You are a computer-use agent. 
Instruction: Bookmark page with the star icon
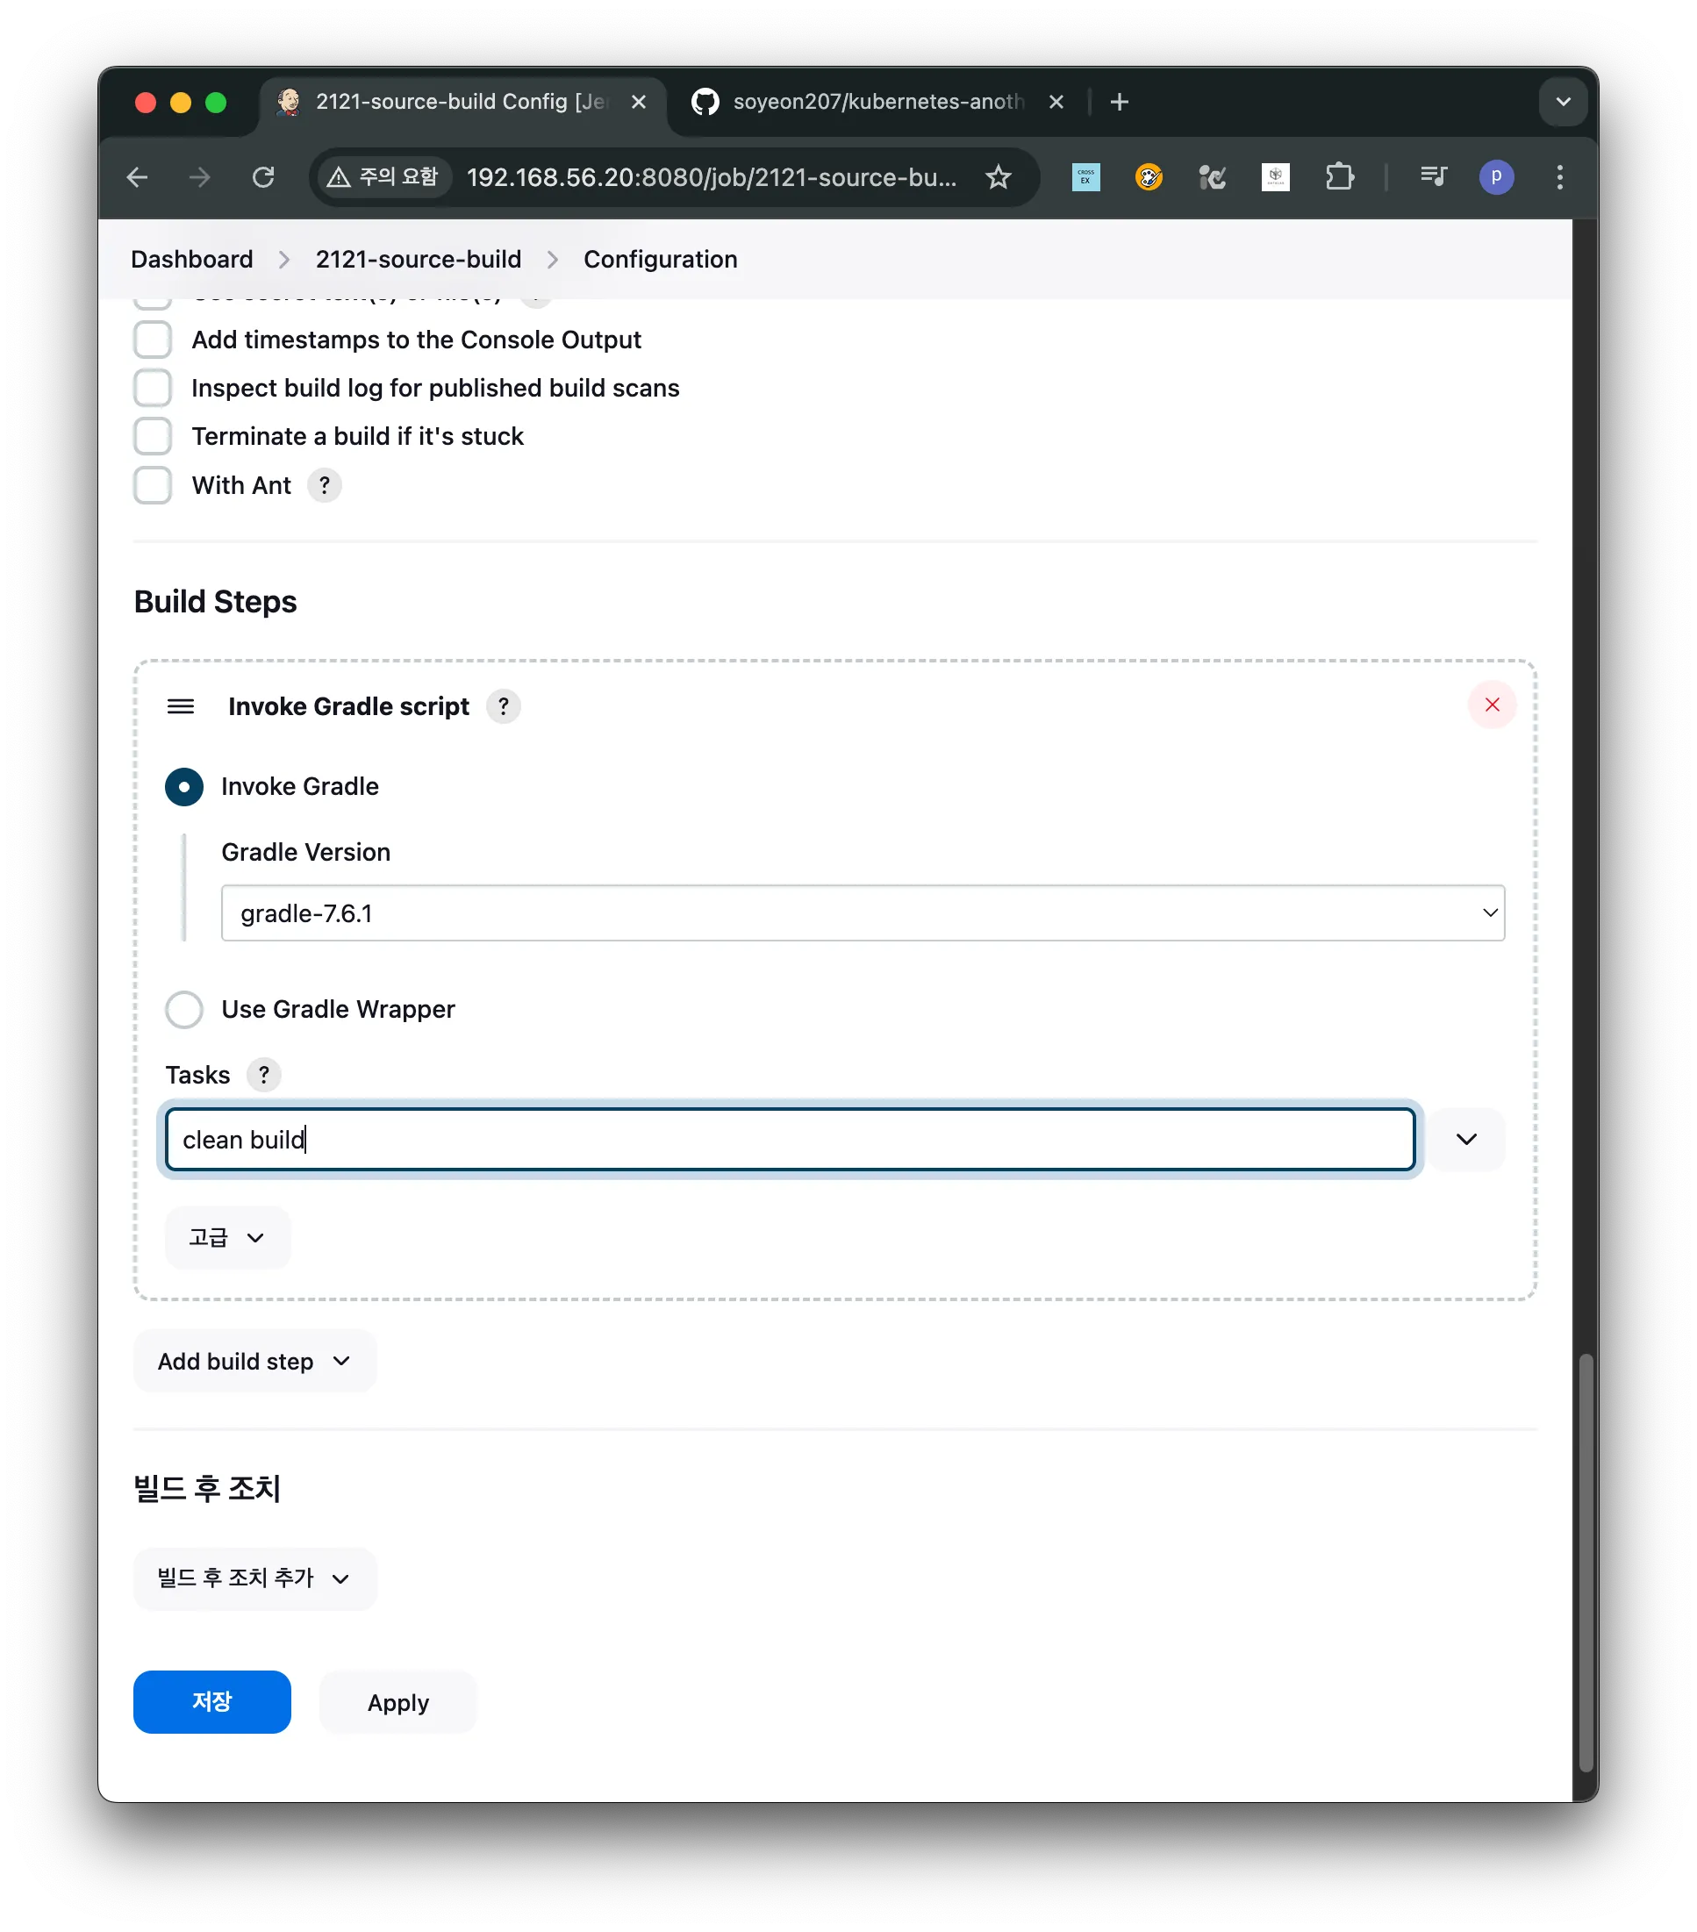[999, 176]
